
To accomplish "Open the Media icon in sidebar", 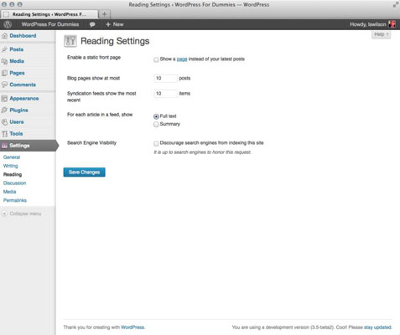I will coord(4,61).
